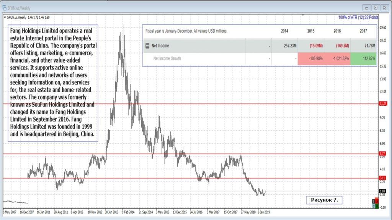The width and height of the screenshot is (392, 220).
Task: Select the 2015 column header
Action: 311,31
